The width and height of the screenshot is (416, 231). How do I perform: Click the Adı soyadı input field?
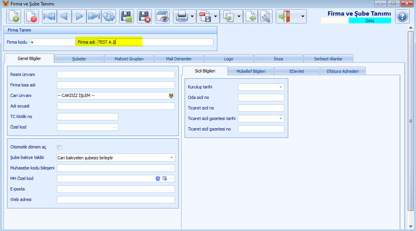(116, 106)
